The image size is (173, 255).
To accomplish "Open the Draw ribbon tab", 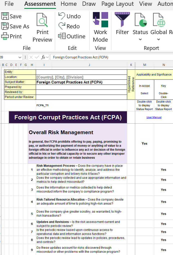I will pyautogui.click(x=89, y=4).
